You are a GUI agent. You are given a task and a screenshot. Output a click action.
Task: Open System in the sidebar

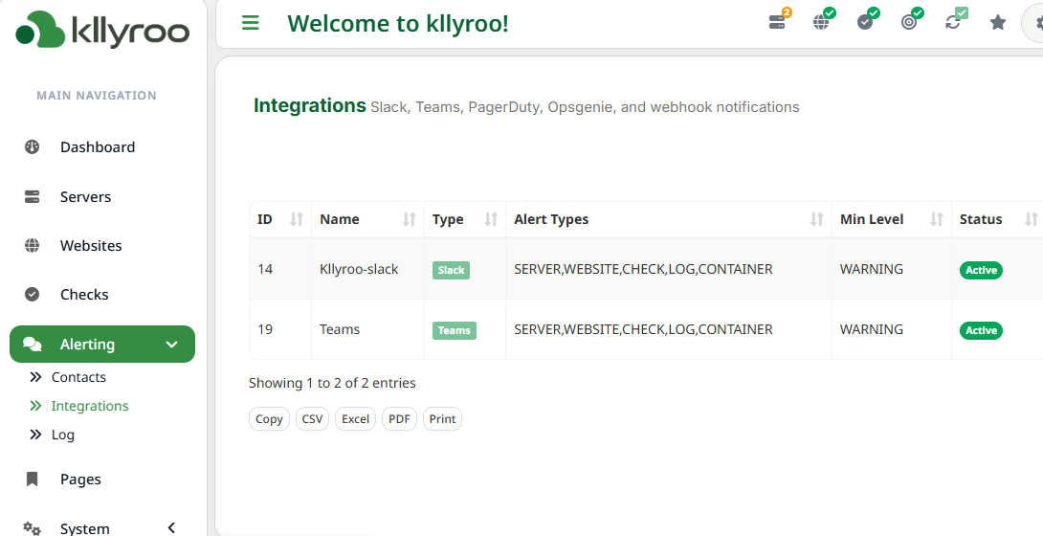click(x=85, y=528)
